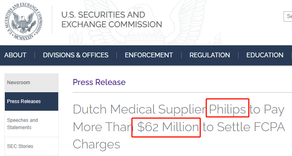The image size is (292, 156).
Task: Click the highlighted $62 Million in the headline
Action: (x=168, y=127)
